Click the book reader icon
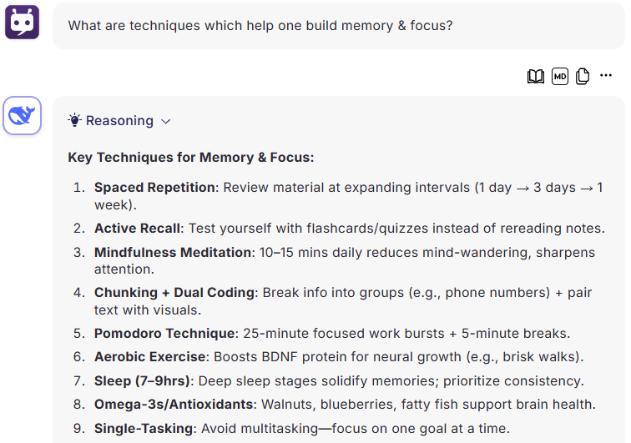 point(536,76)
